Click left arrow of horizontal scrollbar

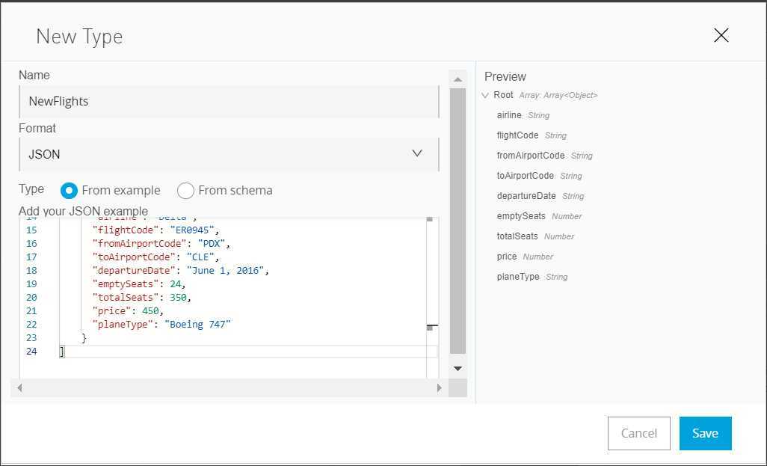[x=20, y=388]
